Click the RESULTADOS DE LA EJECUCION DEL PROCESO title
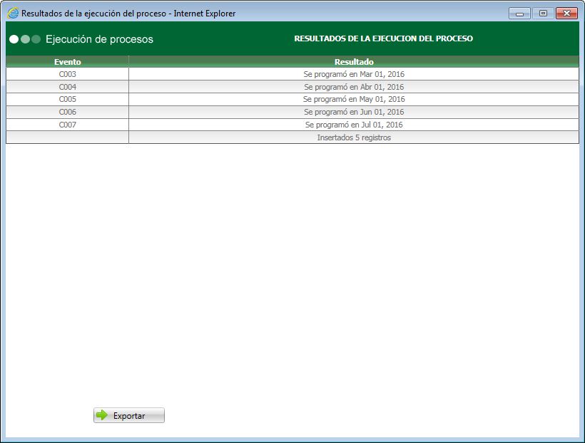This screenshot has height=443, width=585. click(383, 38)
